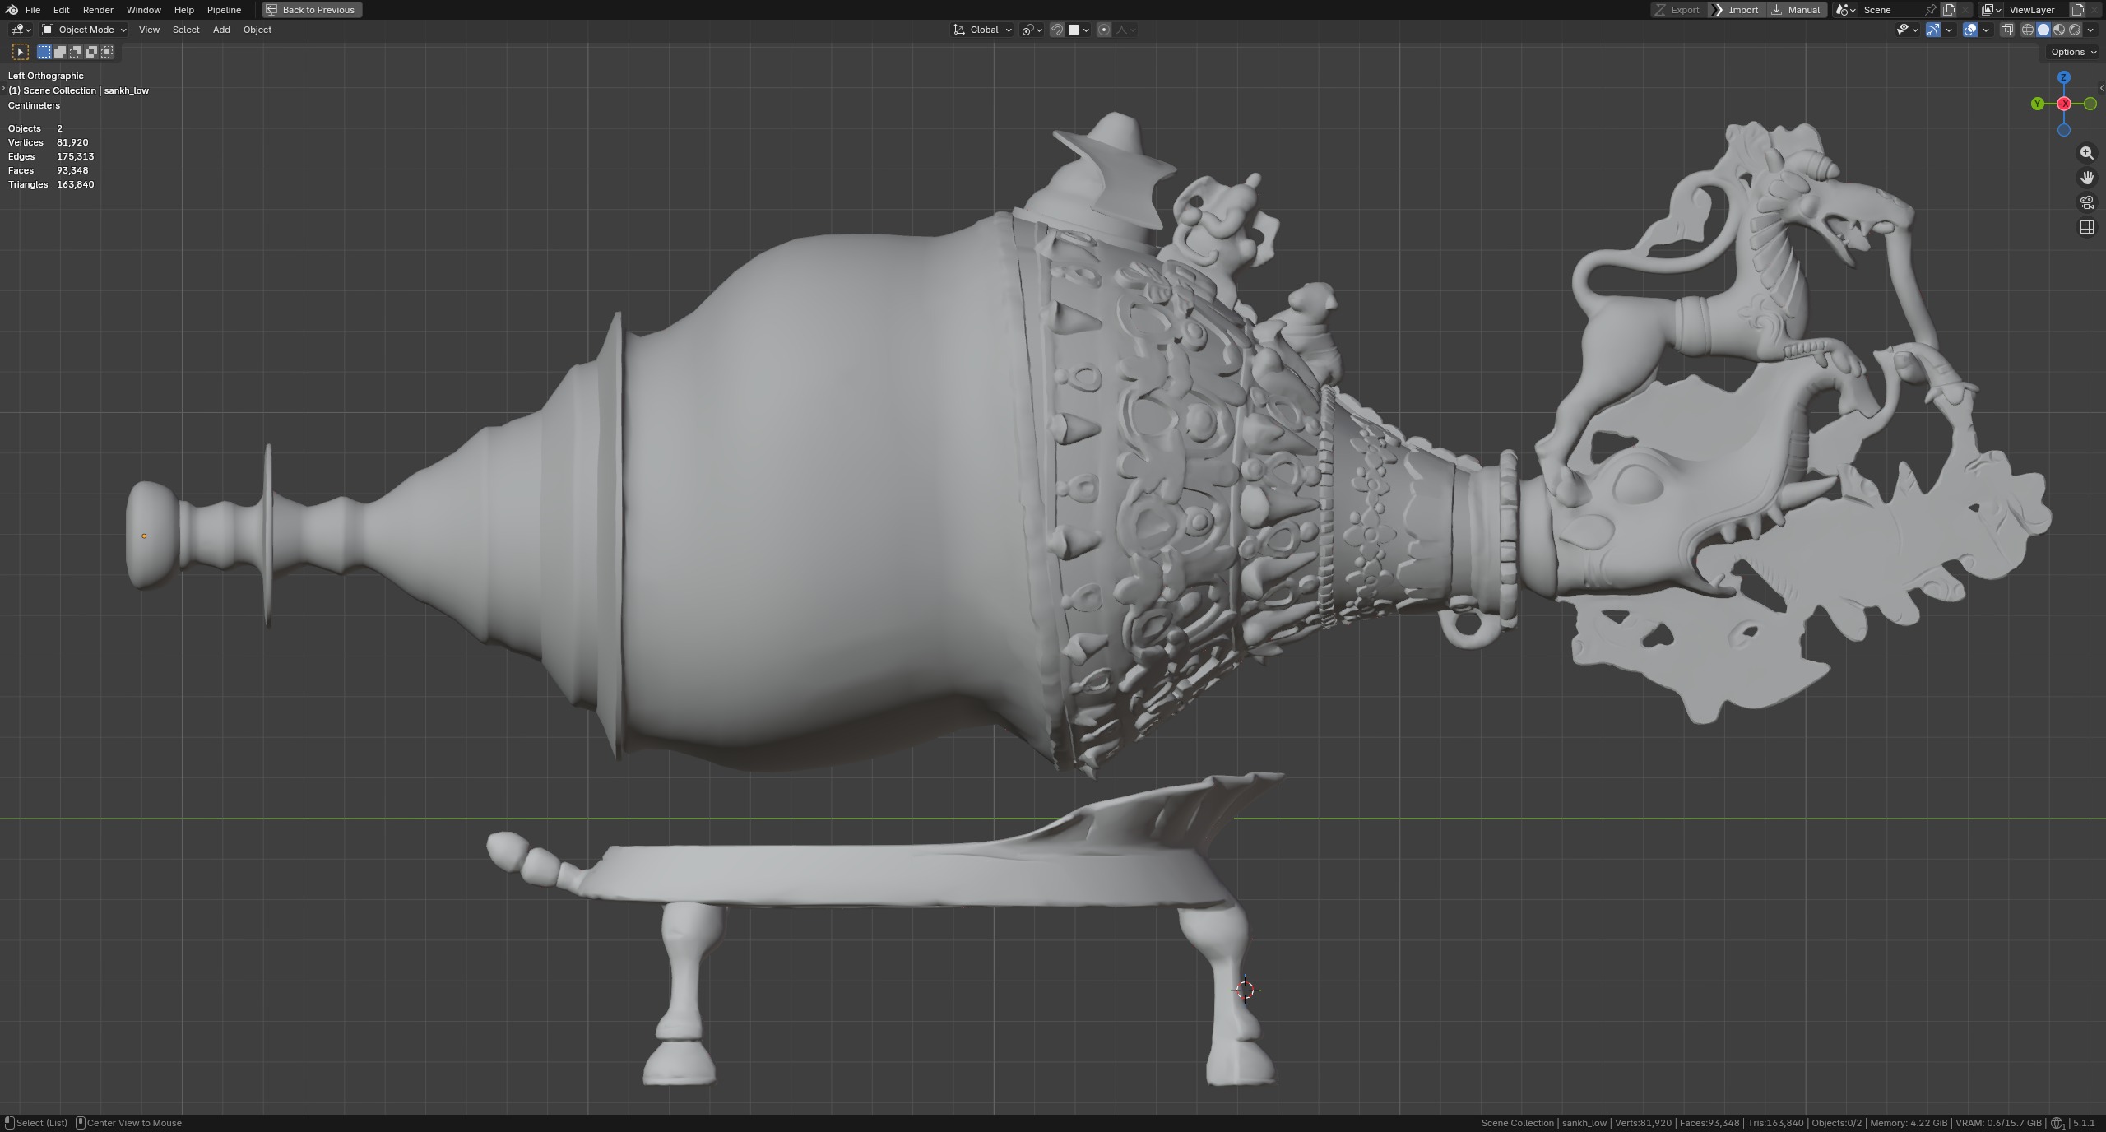2106x1132 pixels.
Task: Open the Object Mode dropdown
Action: [x=85, y=30]
